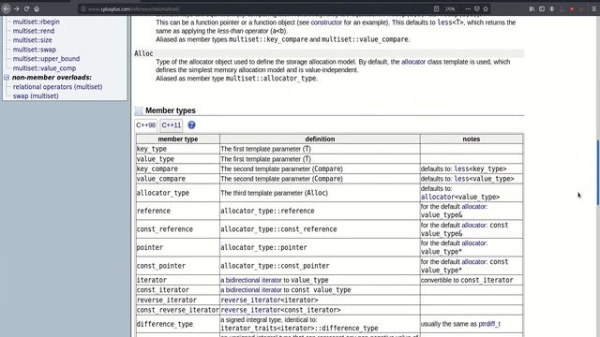Click the red extension icon in toolbar
Image resolution: width=600 pixels, height=337 pixels.
tap(572, 8)
